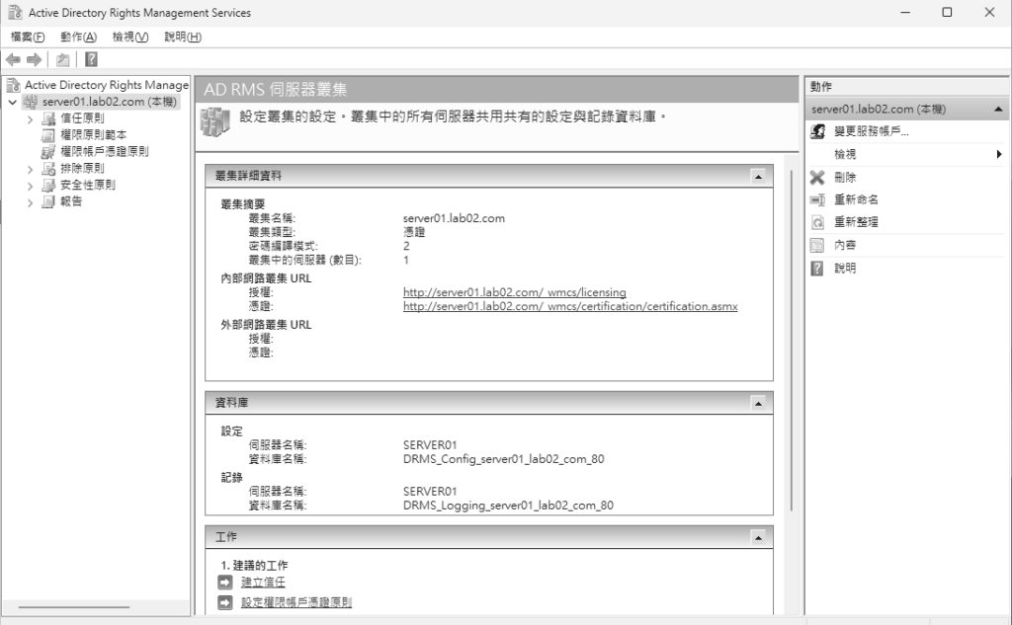
Task: Click the 1. 建議的工作 heading
Action: [254, 566]
